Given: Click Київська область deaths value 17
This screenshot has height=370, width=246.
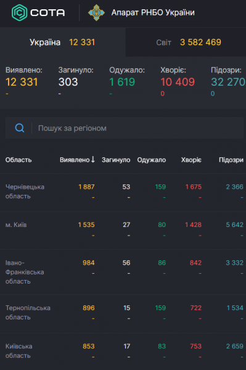Looking at the screenshot, I should [127, 346].
